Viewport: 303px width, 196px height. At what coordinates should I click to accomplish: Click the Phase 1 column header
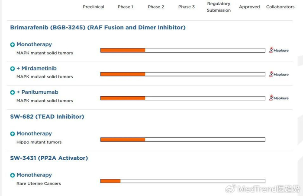tap(126, 7)
